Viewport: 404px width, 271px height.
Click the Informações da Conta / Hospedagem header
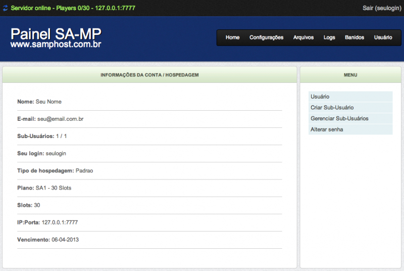[149, 75]
